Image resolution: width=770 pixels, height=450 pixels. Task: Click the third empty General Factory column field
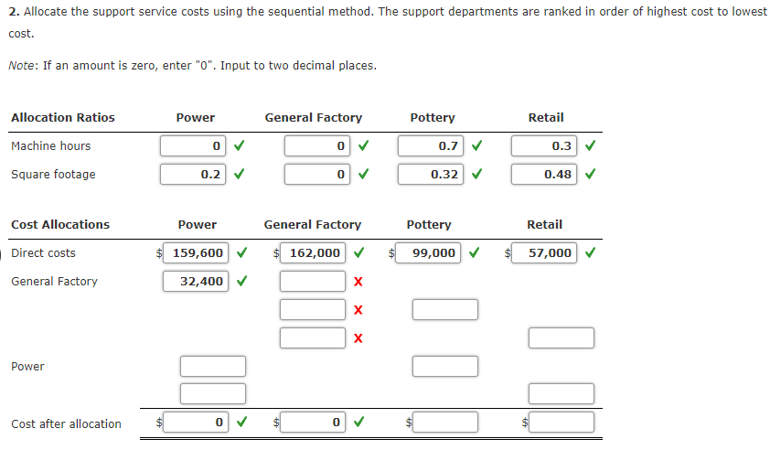click(x=313, y=338)
